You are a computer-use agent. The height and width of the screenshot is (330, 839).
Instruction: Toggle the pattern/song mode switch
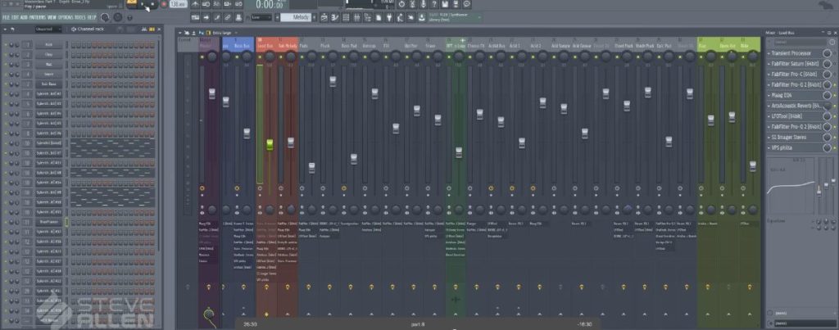[132, 3]
